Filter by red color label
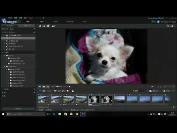Viewport: 177px width, 133px height. [64, 87]
